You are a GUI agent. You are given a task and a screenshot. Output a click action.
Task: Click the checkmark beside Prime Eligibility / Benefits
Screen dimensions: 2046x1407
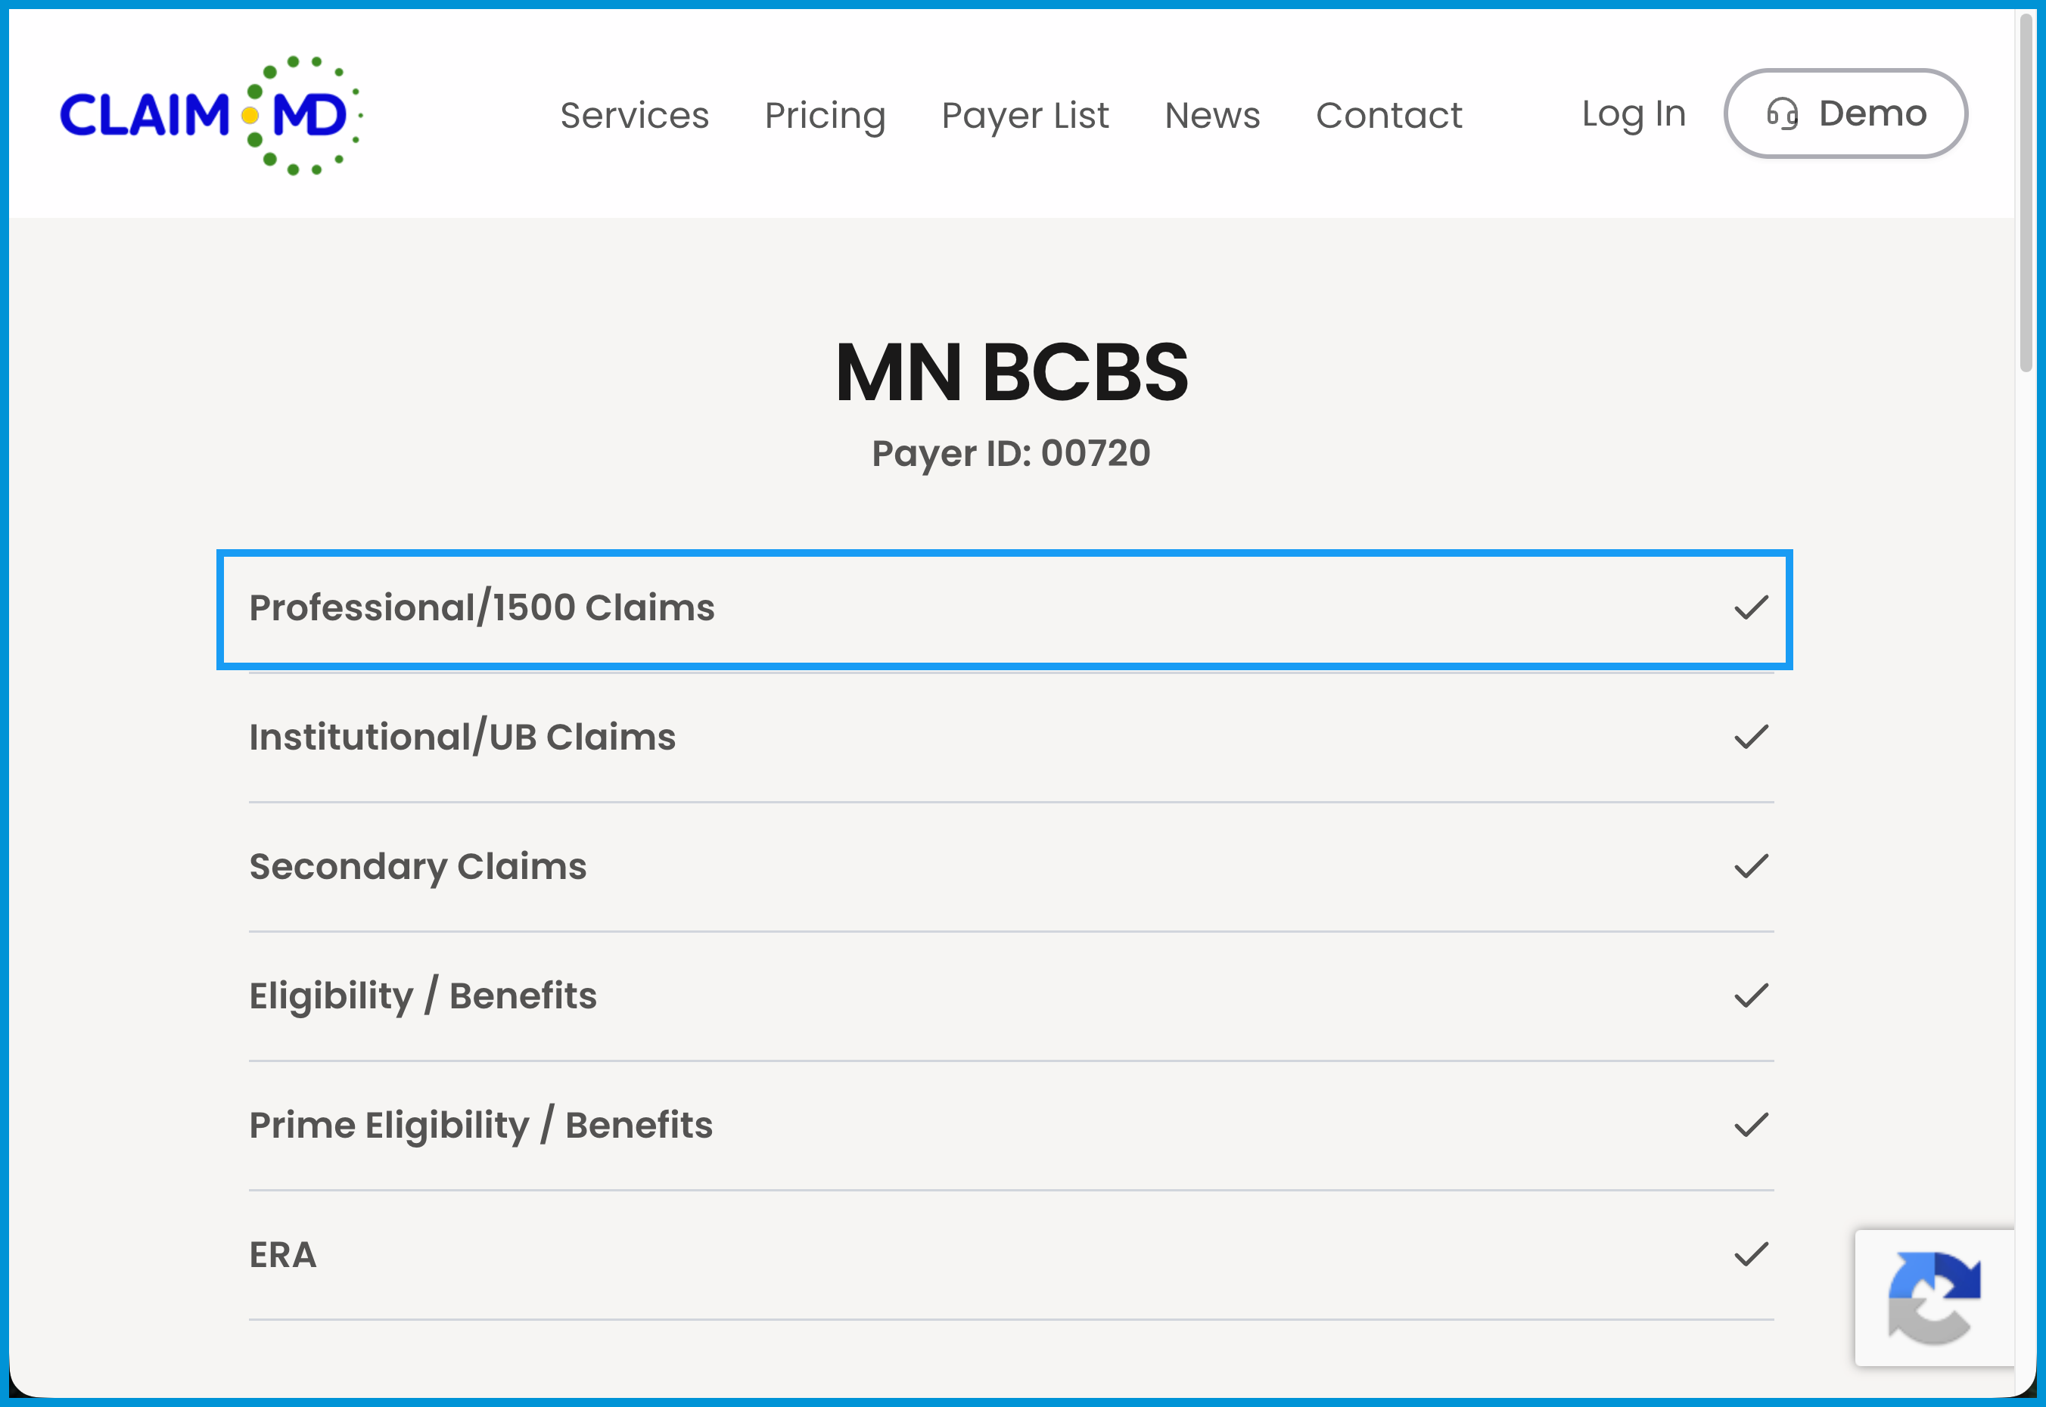pos(1752,1126)
